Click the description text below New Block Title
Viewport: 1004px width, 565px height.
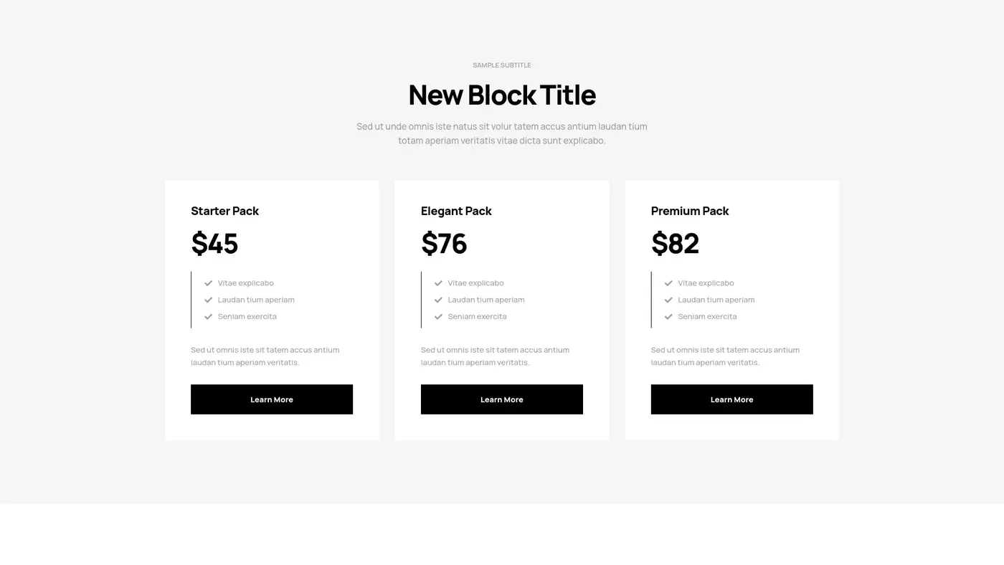[501, 133]
